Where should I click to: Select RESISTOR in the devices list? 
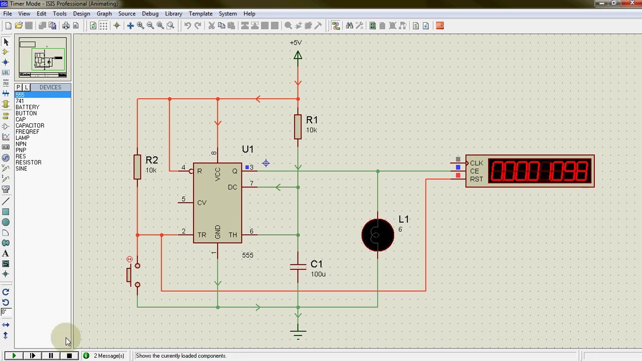coord(43,162)
